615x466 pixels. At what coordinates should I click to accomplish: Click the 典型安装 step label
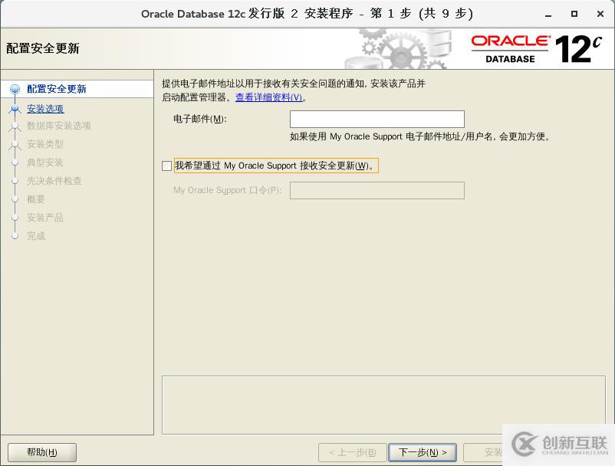coord(45,162)
